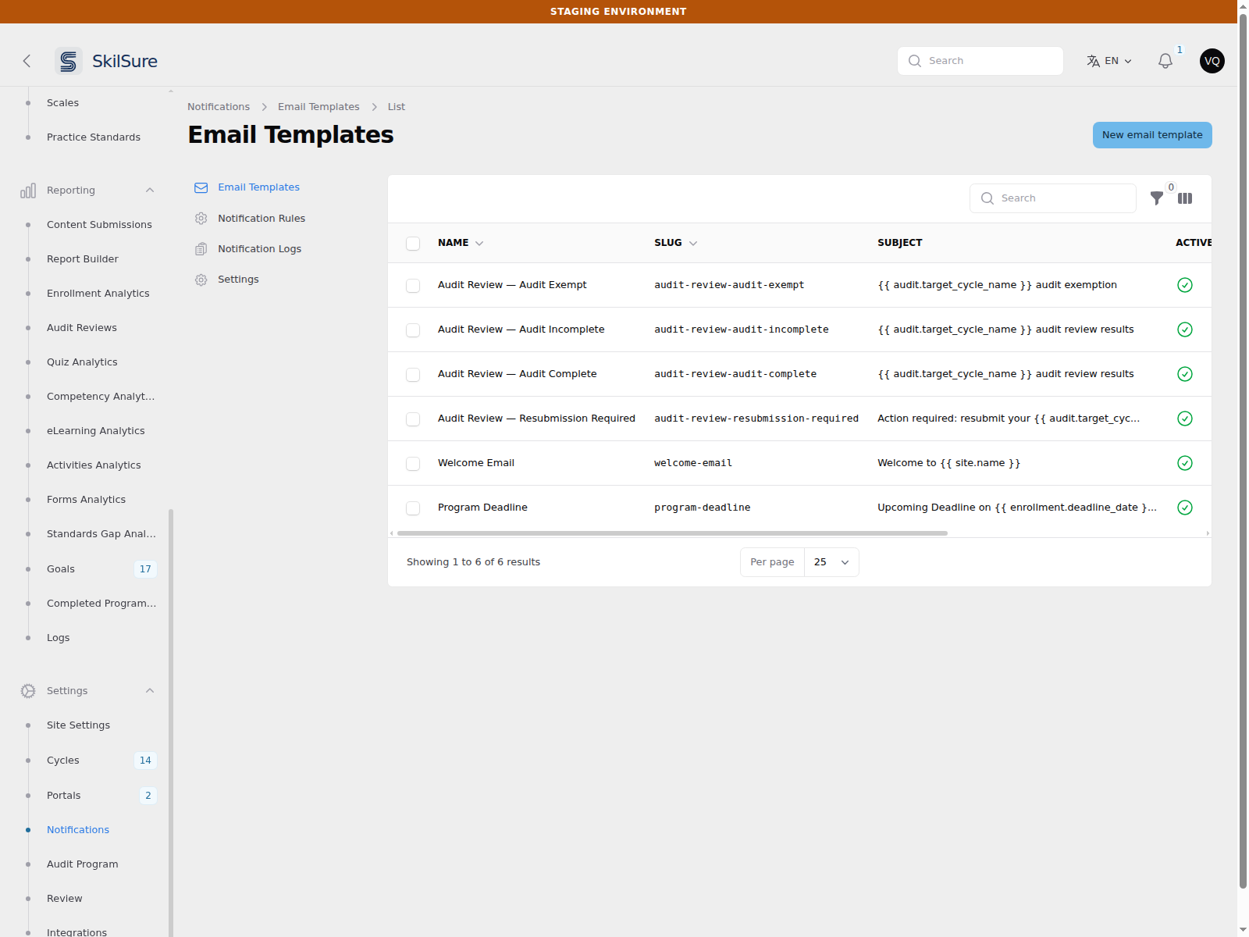Image resolution: width=1249 pixels, height=937 pixels.
Task: Click active check icon for Welcome Email row
Action: click(x=1184, y=463)
